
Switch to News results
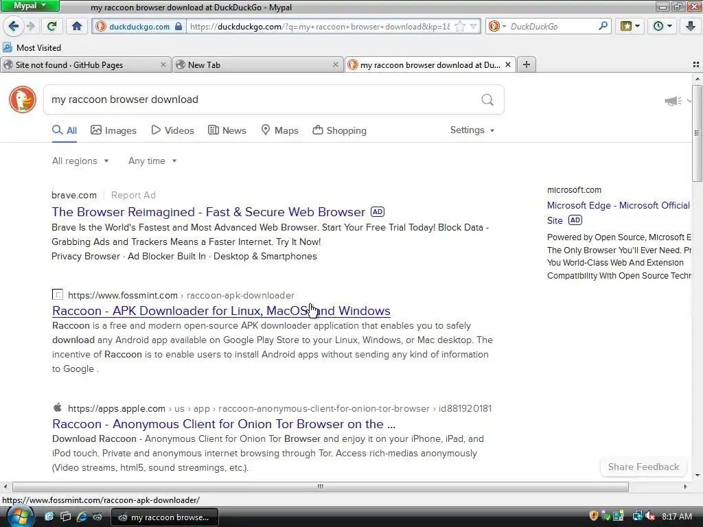click(x=227, y=130)
